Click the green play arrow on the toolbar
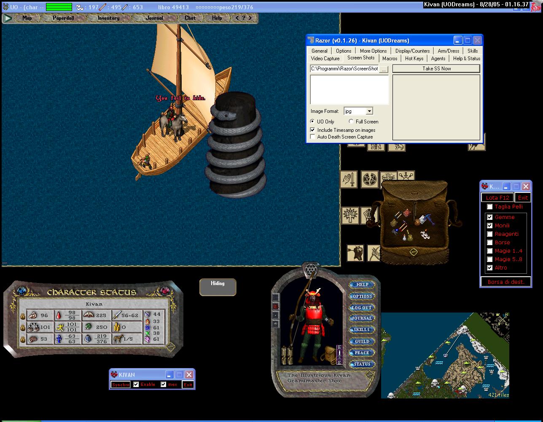The image size is (543, 422). click(8, 18)
